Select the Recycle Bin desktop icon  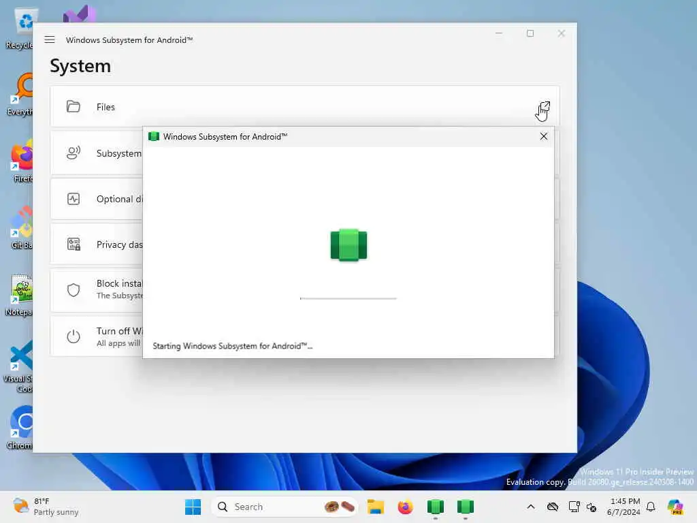click(20, 29)
